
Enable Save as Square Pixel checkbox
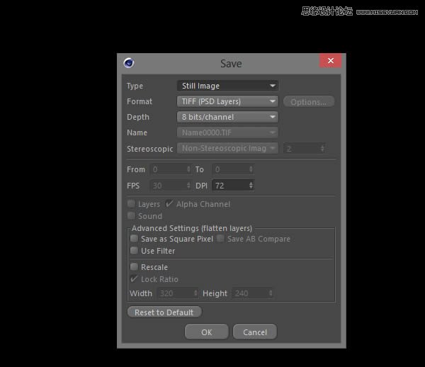(134, 239)
